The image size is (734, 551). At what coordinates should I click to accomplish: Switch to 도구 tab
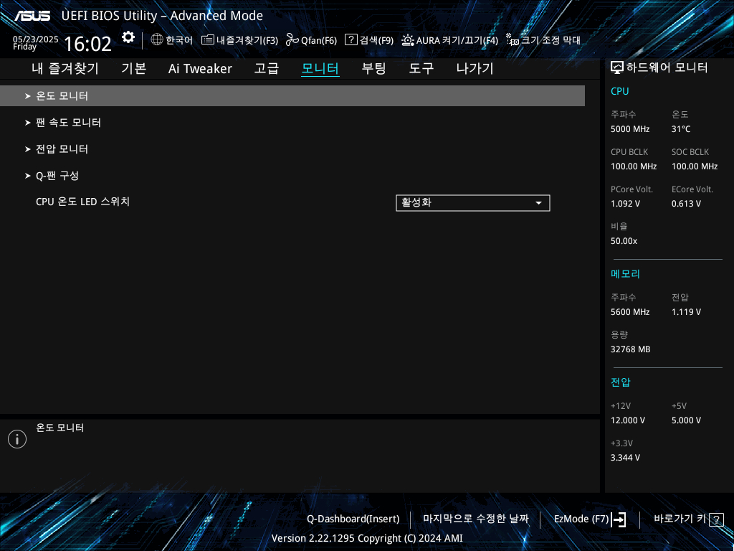coord(421,68)
